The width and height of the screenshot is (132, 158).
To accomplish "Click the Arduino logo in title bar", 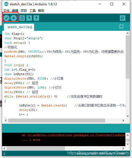I will click(6, 4).
